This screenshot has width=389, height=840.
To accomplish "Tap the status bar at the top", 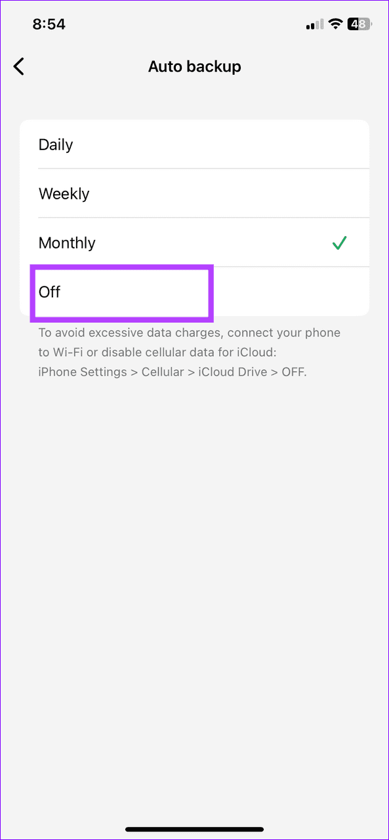I will 194,24.
